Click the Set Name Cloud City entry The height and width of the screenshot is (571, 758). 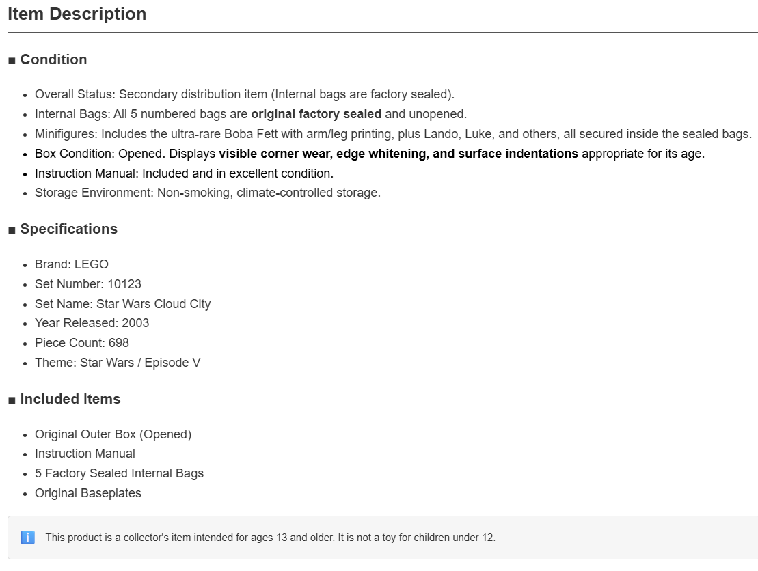point(123,304)
